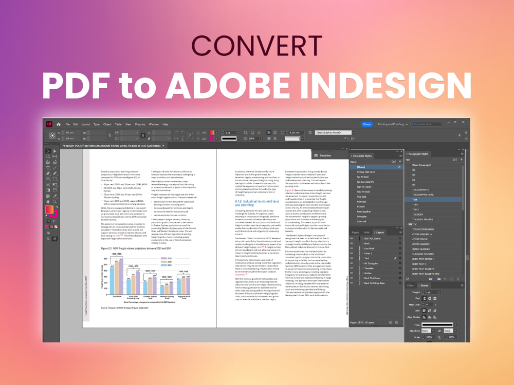Click the gradient fill swatch in toolbox
The height and width of the screenshot is (385, 514).
49,209
